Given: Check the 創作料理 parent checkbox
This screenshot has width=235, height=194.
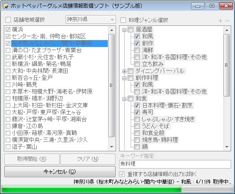Looking at the screenshot, I should pos(130,78).
